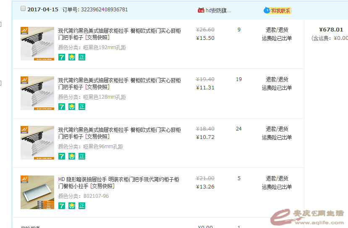Click 运费险已出单 for the ¥13.26 item
348x228 pixels.
pyautogui.click(x=277, y=187)
